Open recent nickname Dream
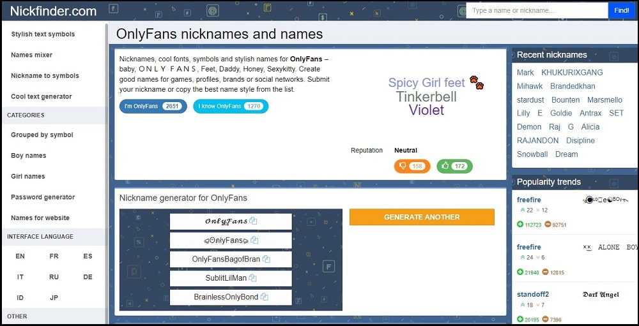639x326 pixels. [x=566, y=154]
